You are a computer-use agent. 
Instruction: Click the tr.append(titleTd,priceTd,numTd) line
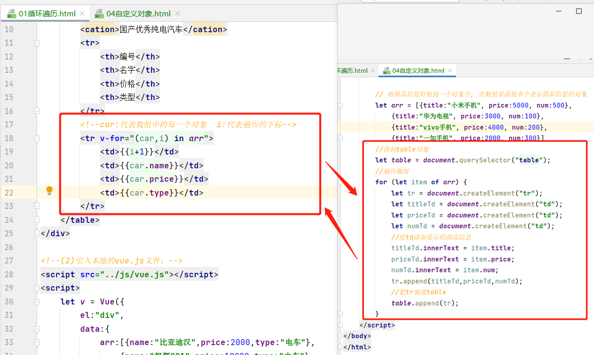[457, 281]
